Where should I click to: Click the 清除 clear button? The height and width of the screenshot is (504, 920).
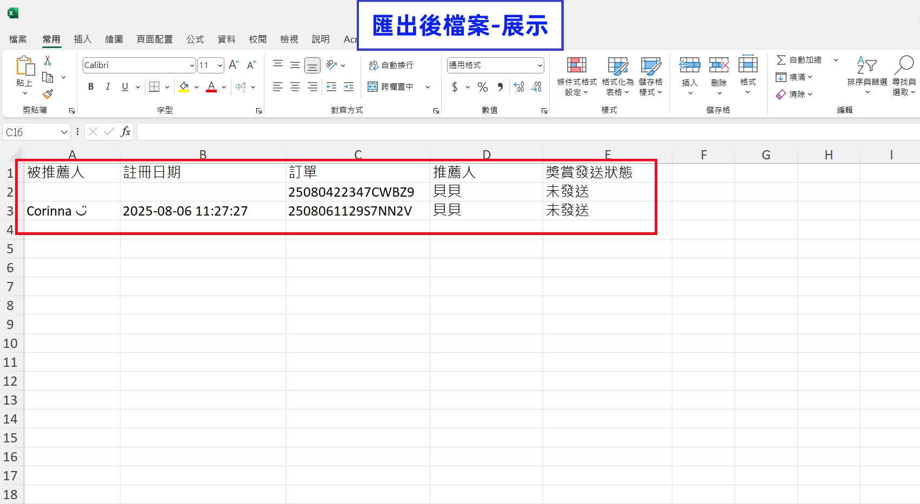tap(794, 94)
